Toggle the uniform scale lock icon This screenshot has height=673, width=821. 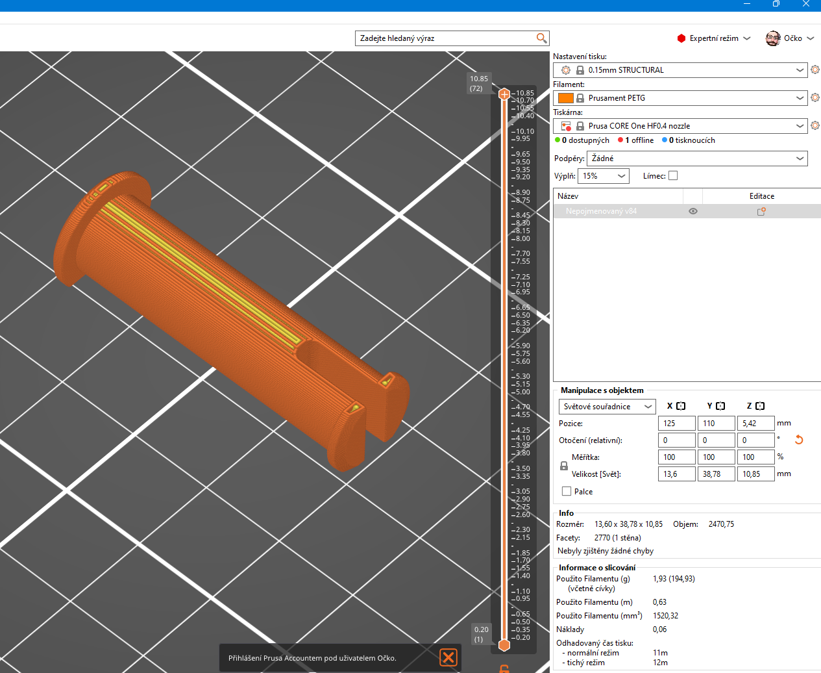(x=564, y=466)
